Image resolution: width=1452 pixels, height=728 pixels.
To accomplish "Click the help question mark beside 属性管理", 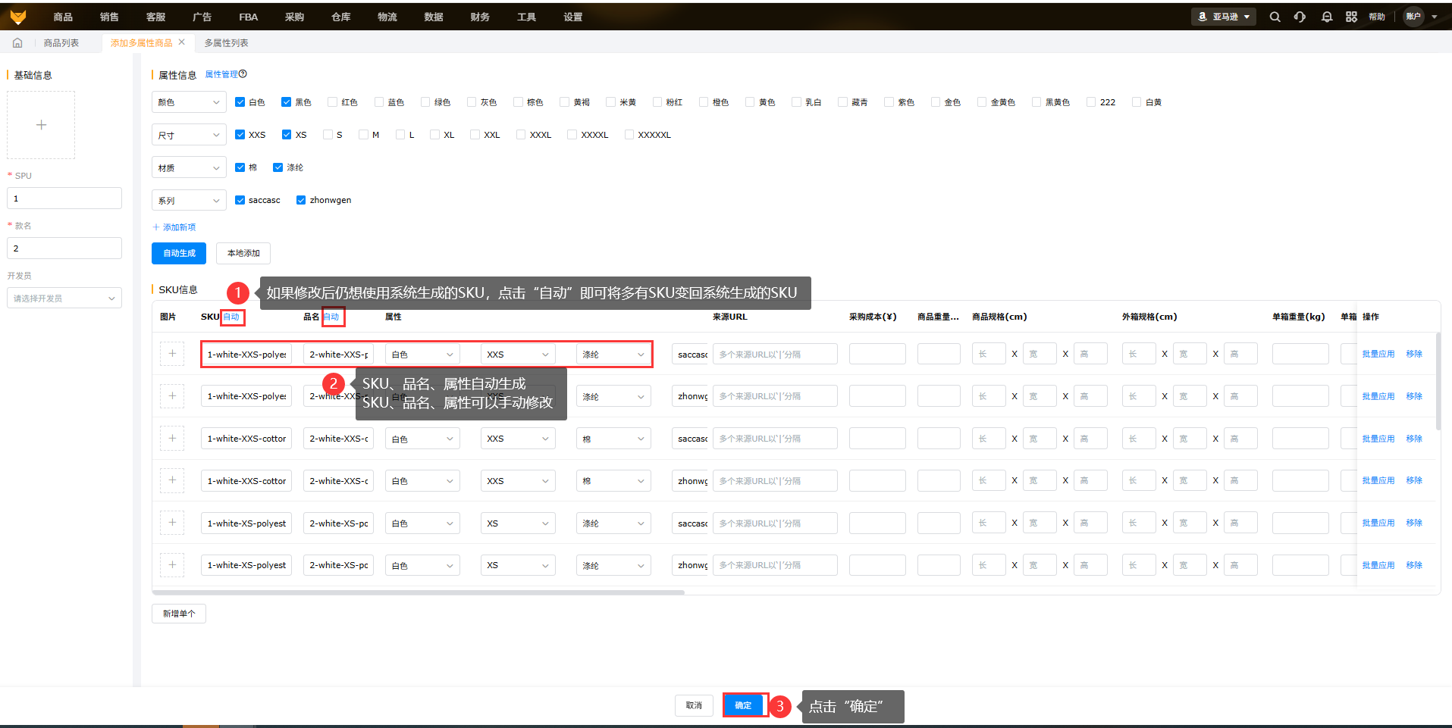I will 243,74.
